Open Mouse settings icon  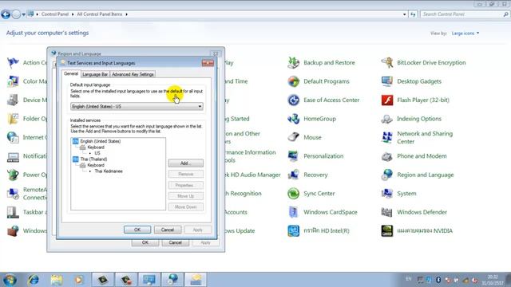click(x=293, y=137)
